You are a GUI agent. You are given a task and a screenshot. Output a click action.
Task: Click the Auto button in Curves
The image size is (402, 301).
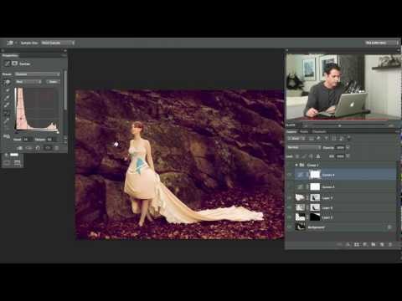click(53, 82)
